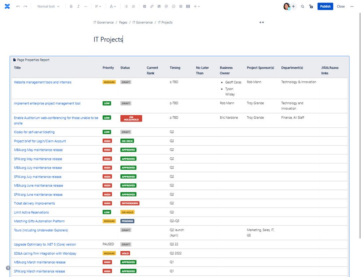Screen dimensions: 361x277
Task: Open more formatting options ellipsis
Action: coord(86,7)
